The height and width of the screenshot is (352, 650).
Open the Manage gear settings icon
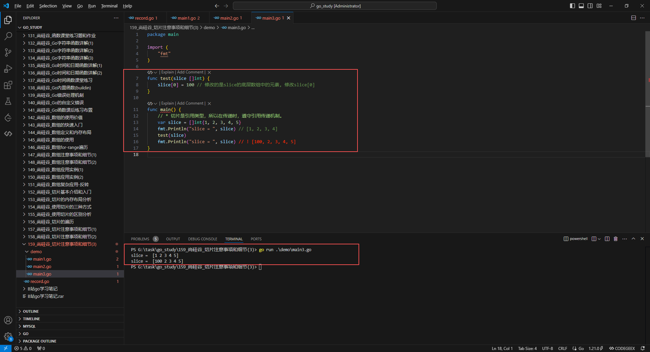(8, 336)
